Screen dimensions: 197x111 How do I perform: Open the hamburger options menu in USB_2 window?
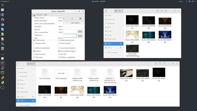click(164, 64)
